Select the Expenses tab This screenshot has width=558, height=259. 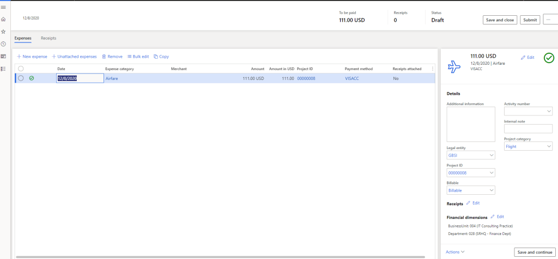pyautogui.click(x=23, y=38)
